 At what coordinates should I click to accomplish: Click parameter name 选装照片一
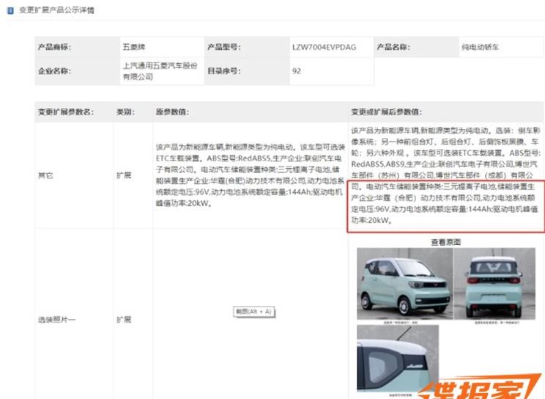(x=56, y=319)
